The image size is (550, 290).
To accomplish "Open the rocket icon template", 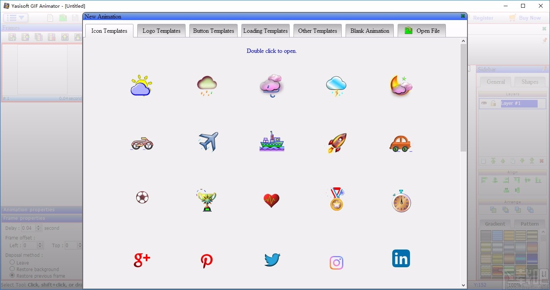I will [336, 142].
